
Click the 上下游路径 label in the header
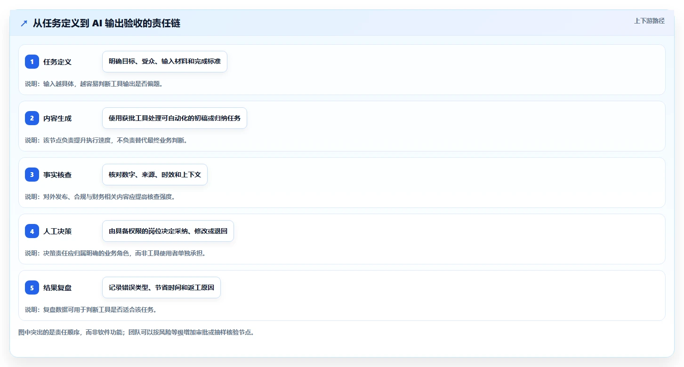[x=649, y=21]
